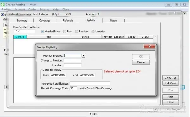Click the Full View button
Screen dimensions: 190x117
coord(170,83)
